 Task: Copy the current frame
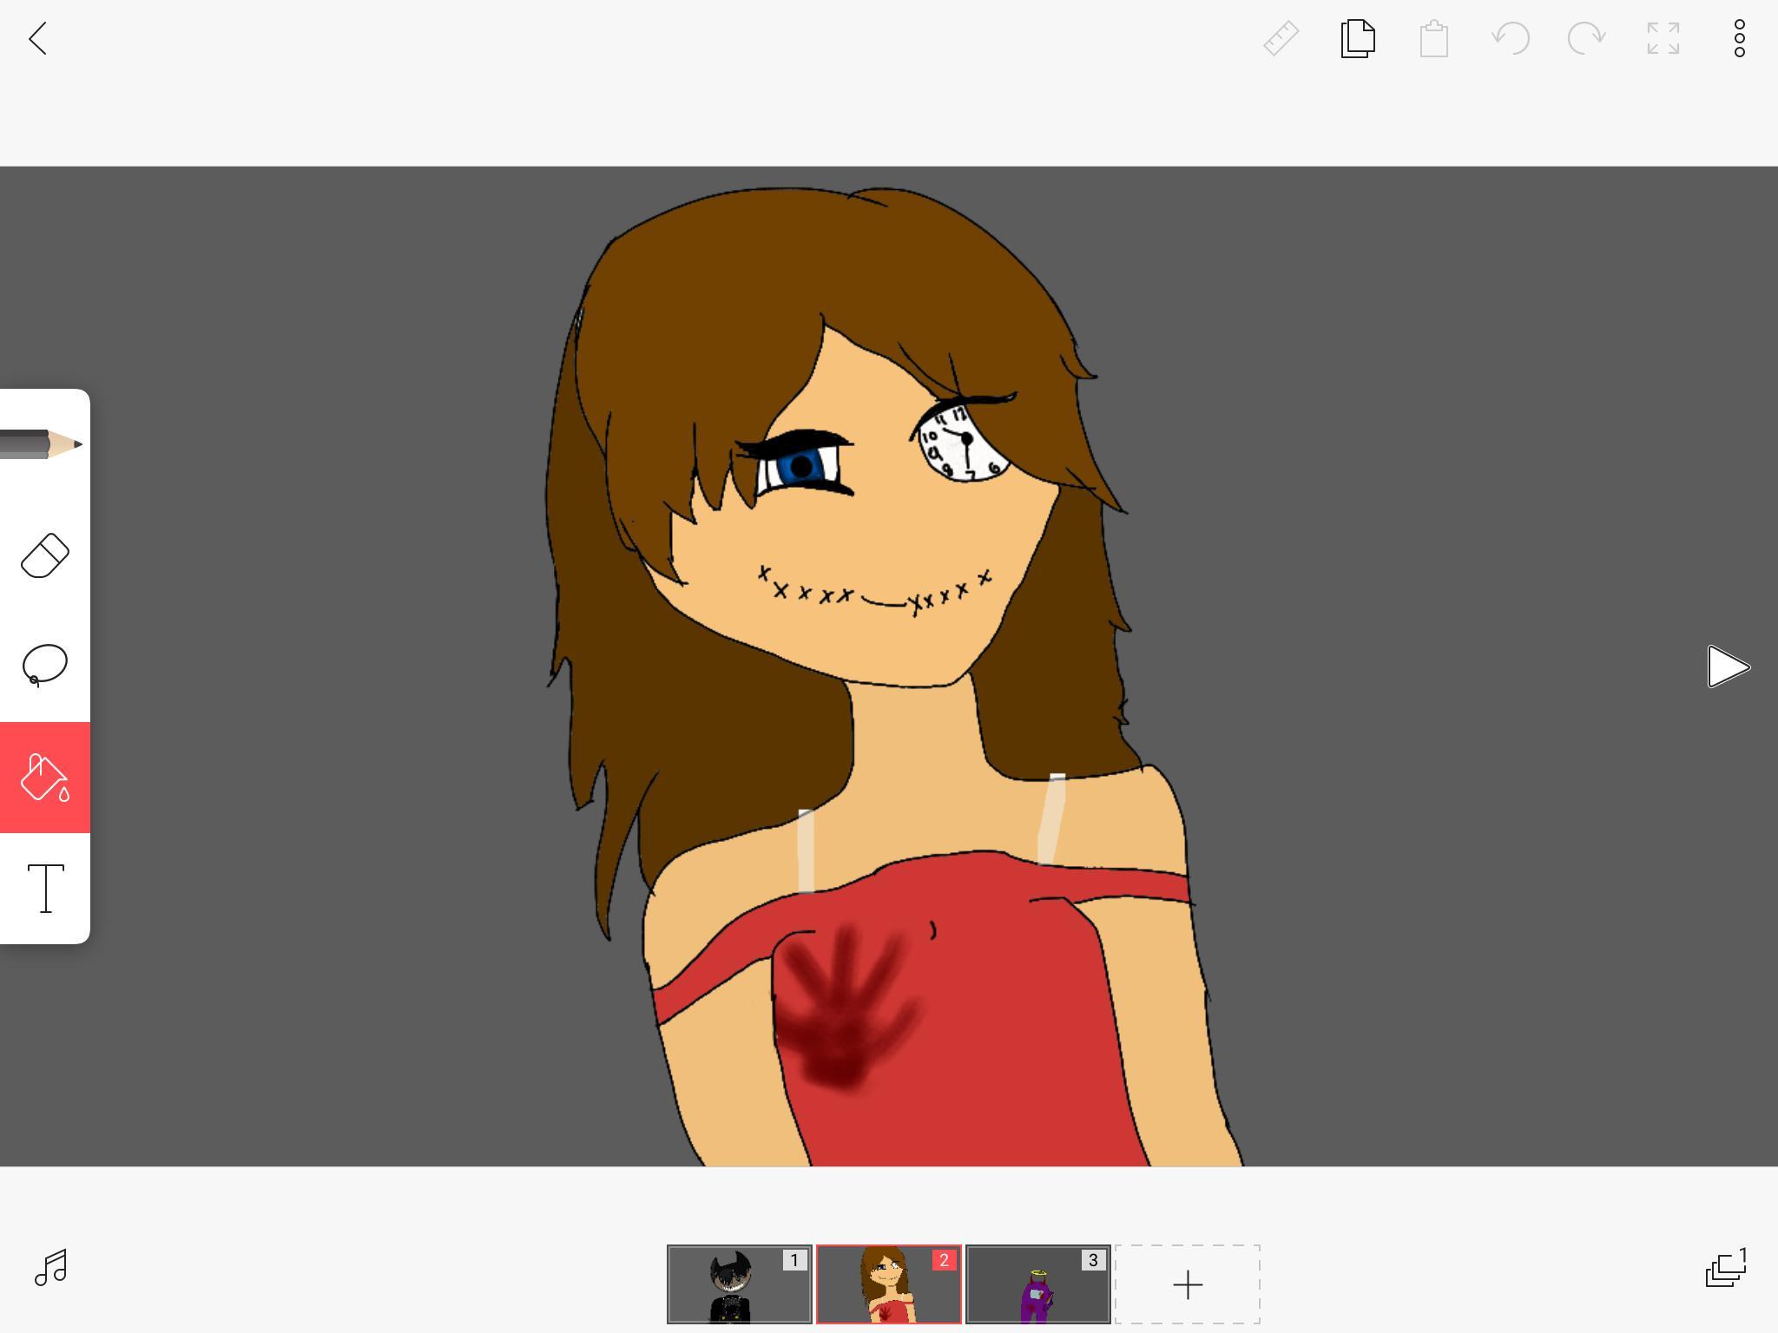coord(1358,39)
